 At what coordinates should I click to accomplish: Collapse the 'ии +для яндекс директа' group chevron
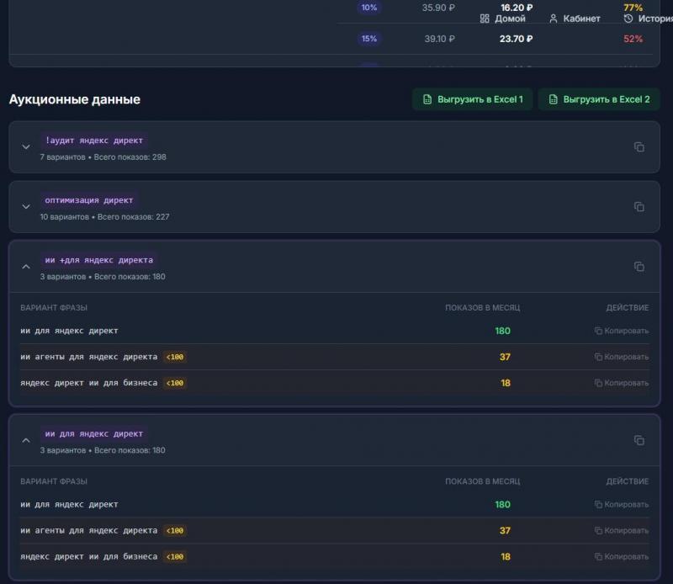[x=26, y=266]
